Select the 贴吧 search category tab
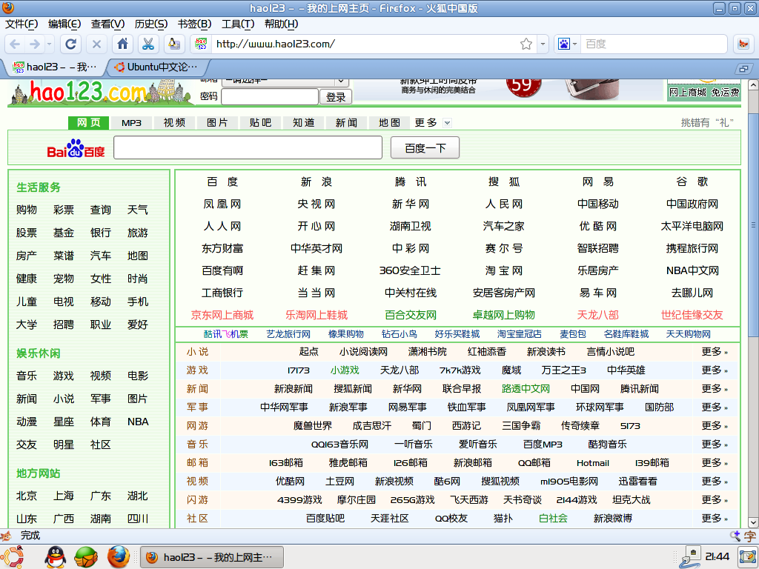This screenshot has height=569, width=759. coord(260,123)
